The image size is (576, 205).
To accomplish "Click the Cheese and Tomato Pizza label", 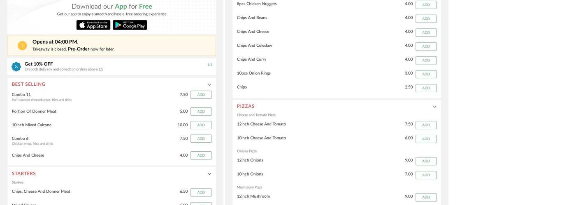I will click(x=256, y=115).
